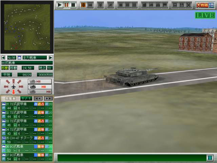217x163 pixels.
Task: Switch to the single-square view layout icon
Action: (x=121, y=5)
